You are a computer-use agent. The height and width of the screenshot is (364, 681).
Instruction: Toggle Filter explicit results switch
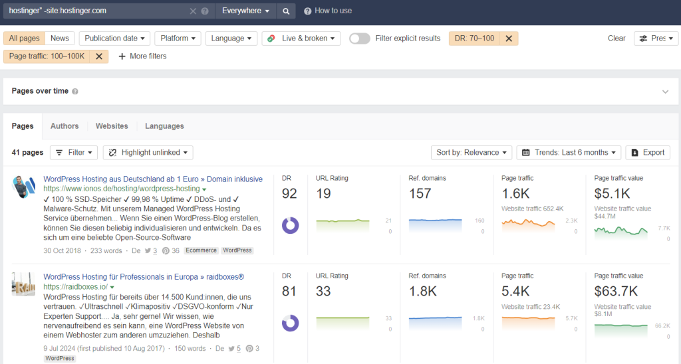360,38
